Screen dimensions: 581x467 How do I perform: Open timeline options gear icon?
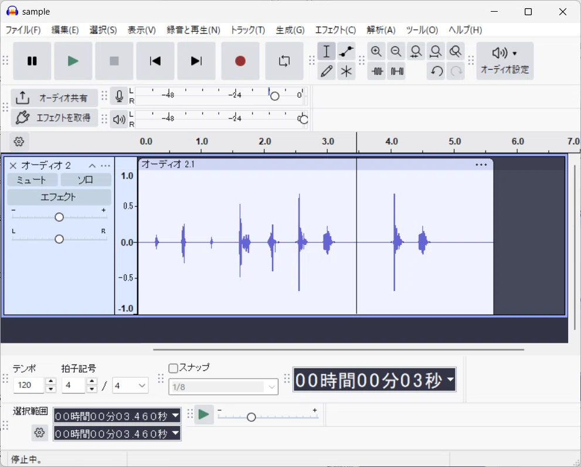[19, 141]
